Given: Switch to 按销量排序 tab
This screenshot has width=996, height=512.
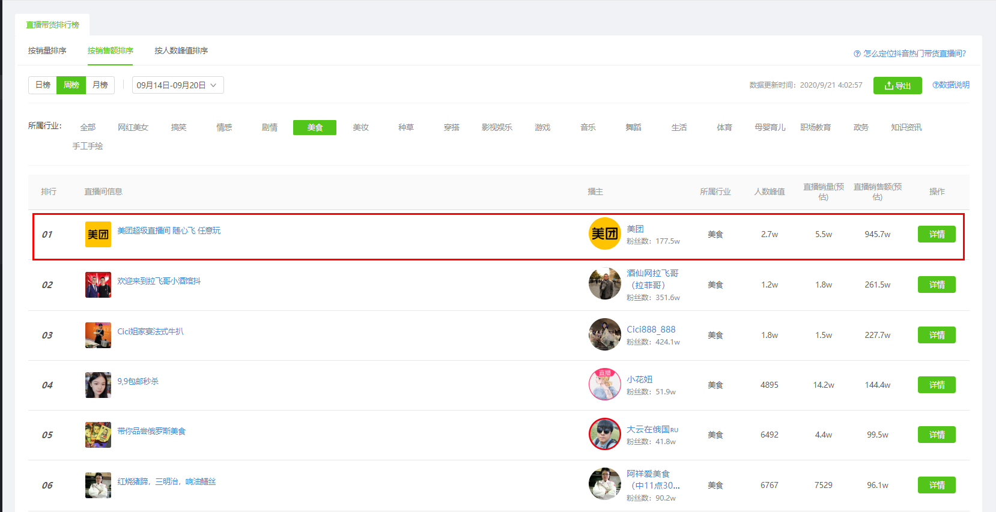Looking at the screenshot, I should click(47, 51).
